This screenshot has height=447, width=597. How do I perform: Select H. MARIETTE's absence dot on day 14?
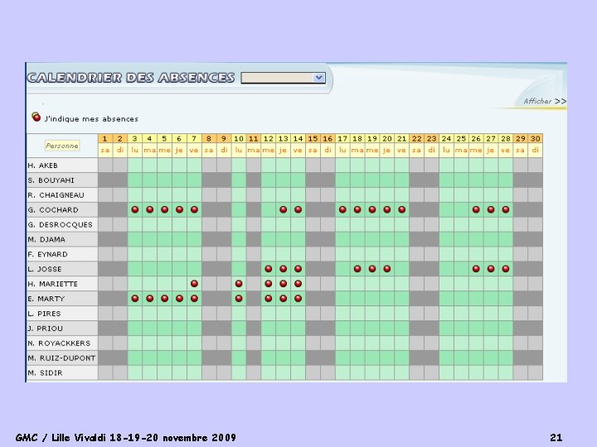(x=298, y=284)
